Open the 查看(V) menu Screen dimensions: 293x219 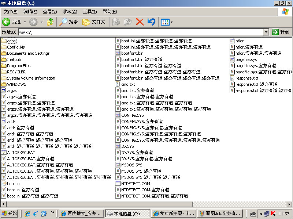click(50, 12)
